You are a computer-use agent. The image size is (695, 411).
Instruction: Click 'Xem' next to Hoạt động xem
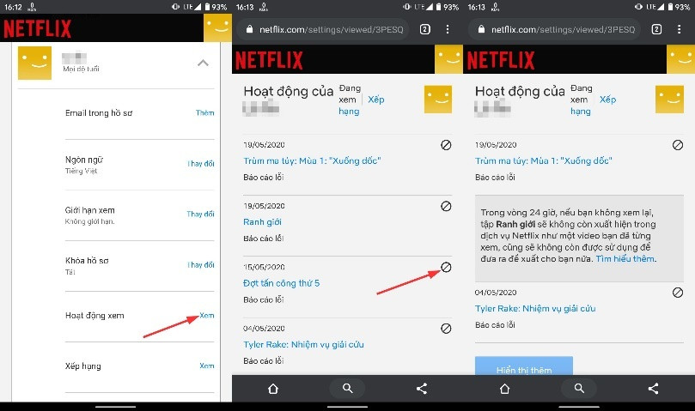click(x=207, y=316)
